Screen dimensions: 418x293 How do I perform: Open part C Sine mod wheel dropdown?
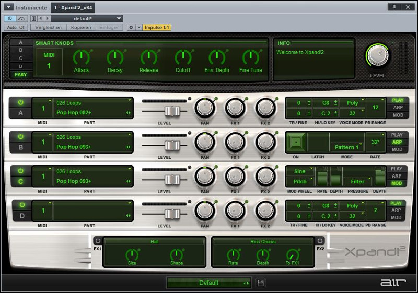coord(299,171)
